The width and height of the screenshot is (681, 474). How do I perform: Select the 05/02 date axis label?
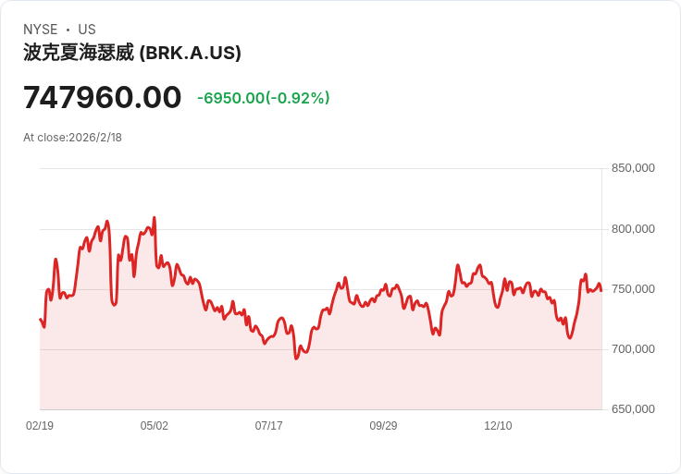tap(155, 426)
